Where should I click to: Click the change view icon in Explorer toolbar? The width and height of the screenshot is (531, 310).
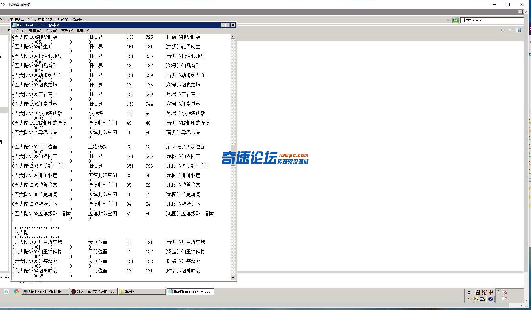[x=503, y=30]
